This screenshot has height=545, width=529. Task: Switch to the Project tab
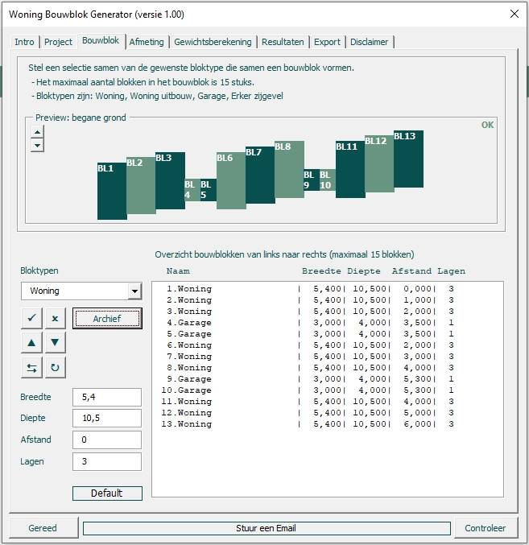(x=58, y=42)
